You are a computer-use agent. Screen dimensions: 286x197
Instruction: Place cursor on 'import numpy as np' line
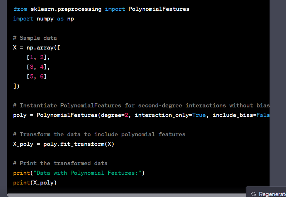pos(43,19)
